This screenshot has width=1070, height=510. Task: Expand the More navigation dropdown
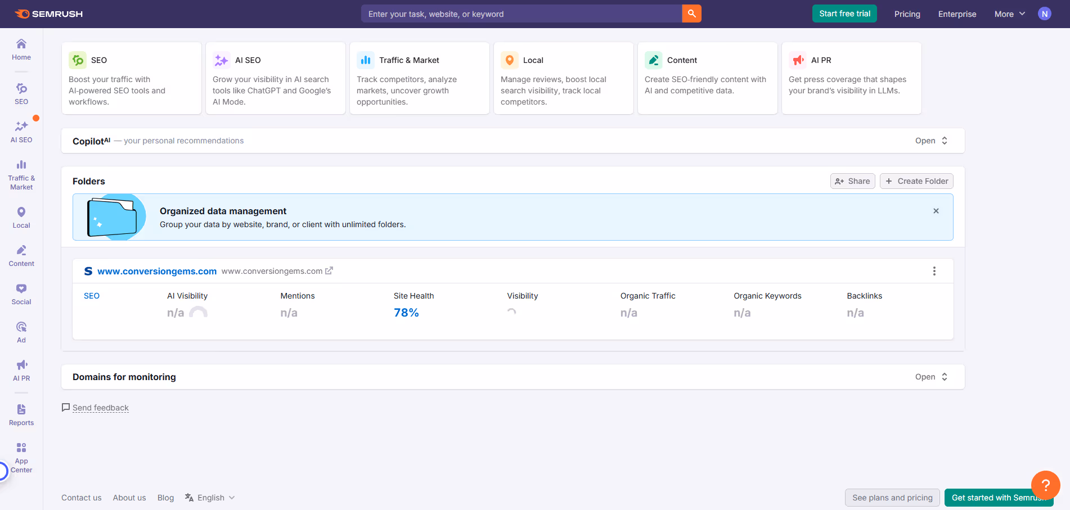[x=1009, y=13]
